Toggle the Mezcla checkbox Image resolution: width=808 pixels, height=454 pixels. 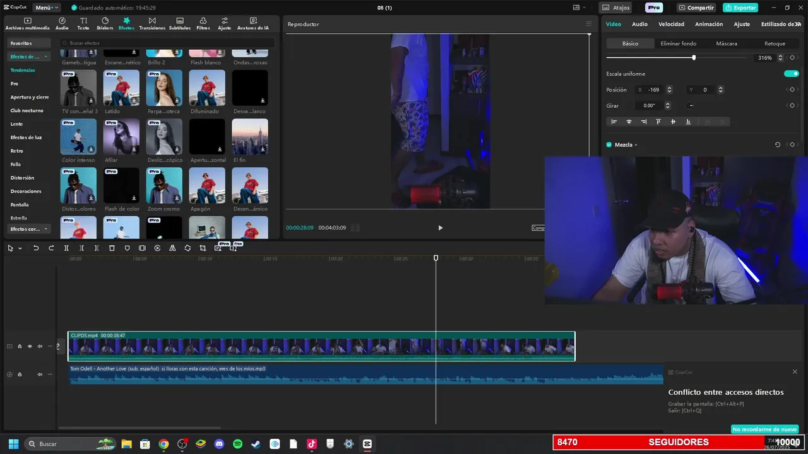(x=609, y=144)
